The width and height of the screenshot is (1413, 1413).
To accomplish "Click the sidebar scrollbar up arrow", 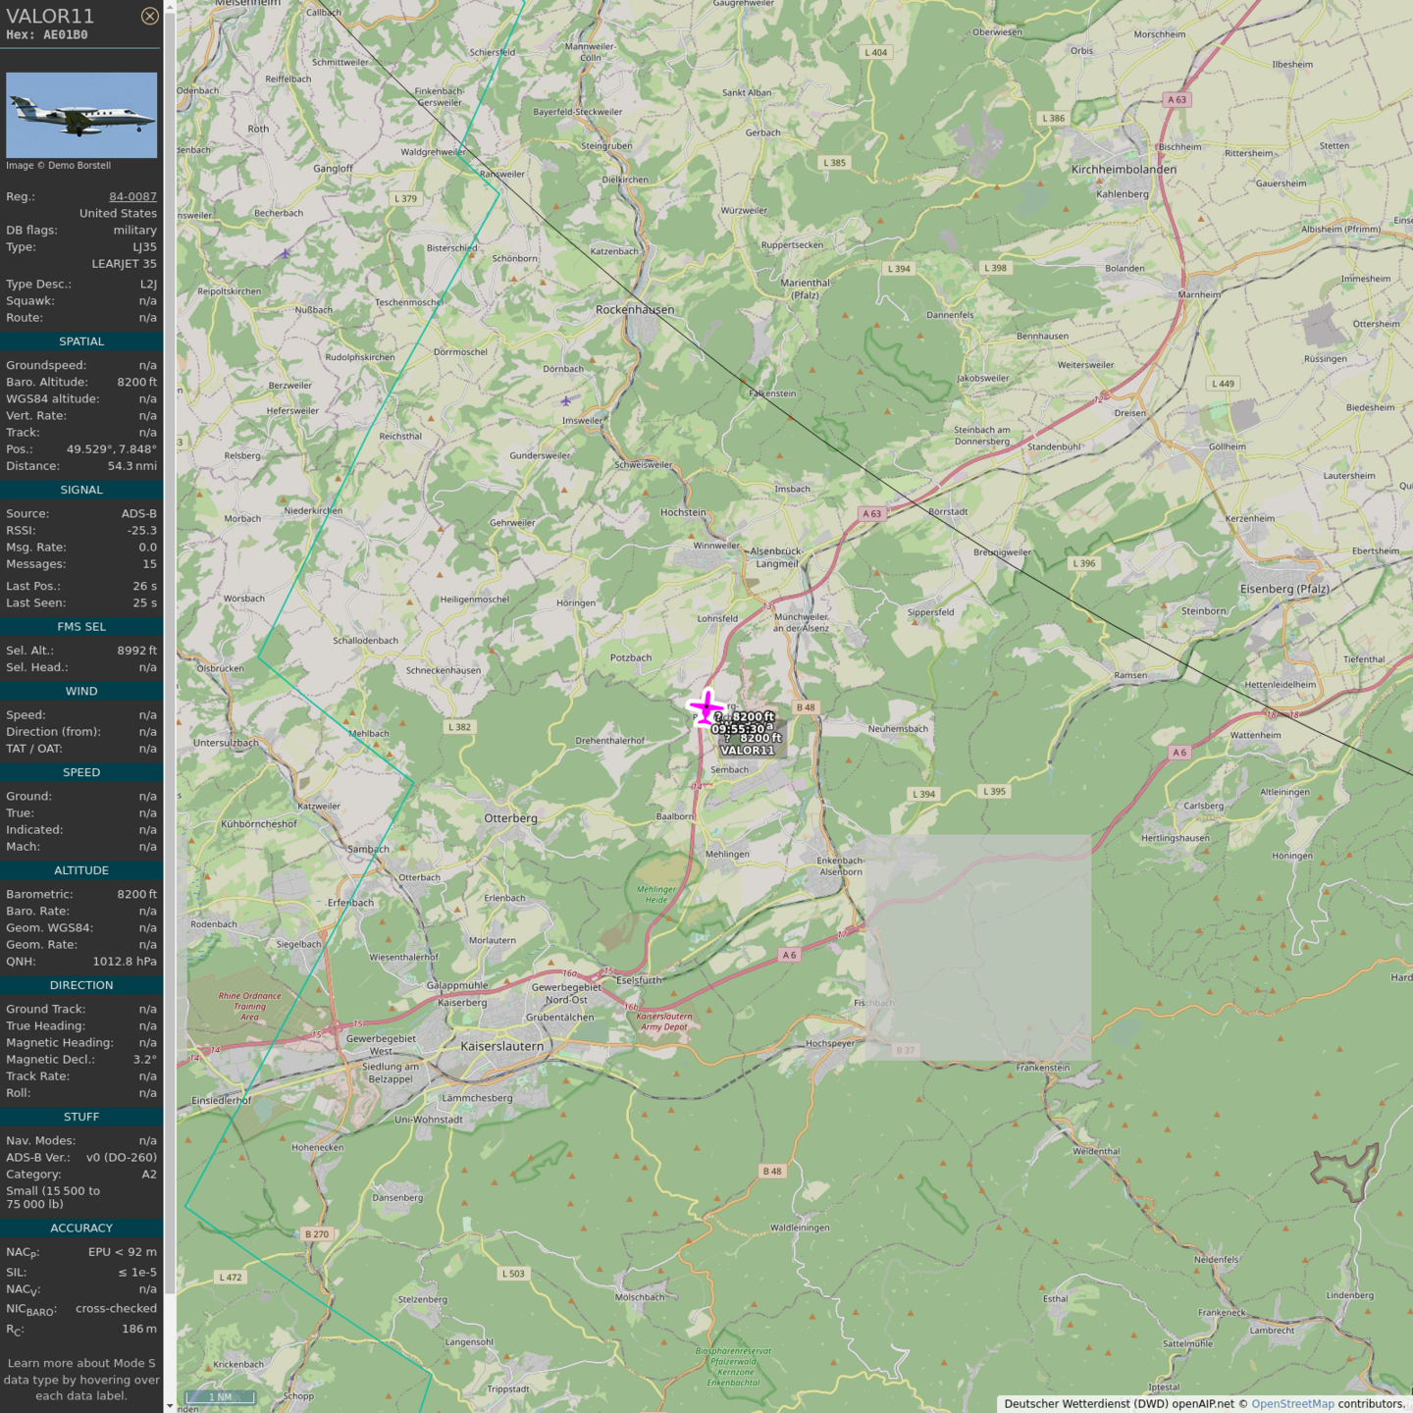I will 170,6.
